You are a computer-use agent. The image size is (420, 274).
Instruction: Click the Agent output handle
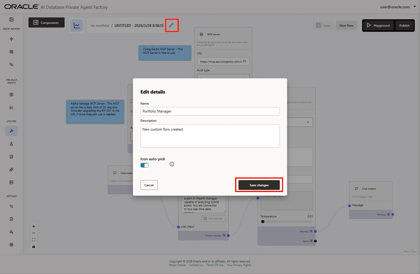coord(315,241)
